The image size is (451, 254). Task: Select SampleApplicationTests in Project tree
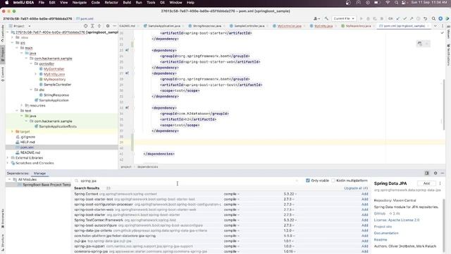coord(58,126)
